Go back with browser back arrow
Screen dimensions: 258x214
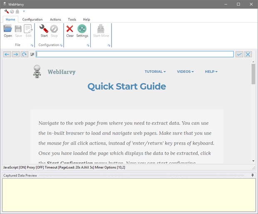pos(7,54)
